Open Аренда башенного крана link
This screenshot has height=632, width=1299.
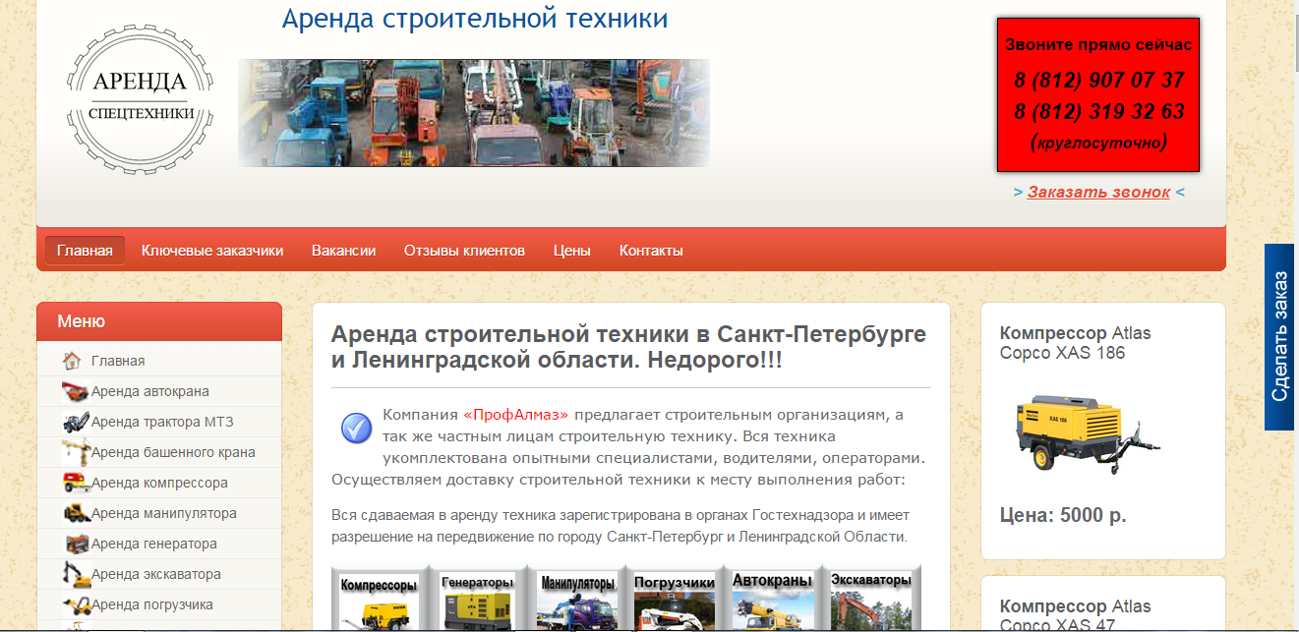[173, 452]
